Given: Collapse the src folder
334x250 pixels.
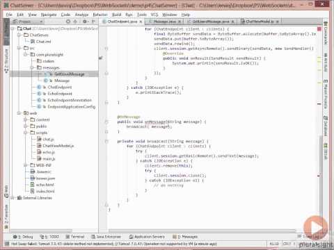Looking at the screenshot, I should tap(19, 48).
